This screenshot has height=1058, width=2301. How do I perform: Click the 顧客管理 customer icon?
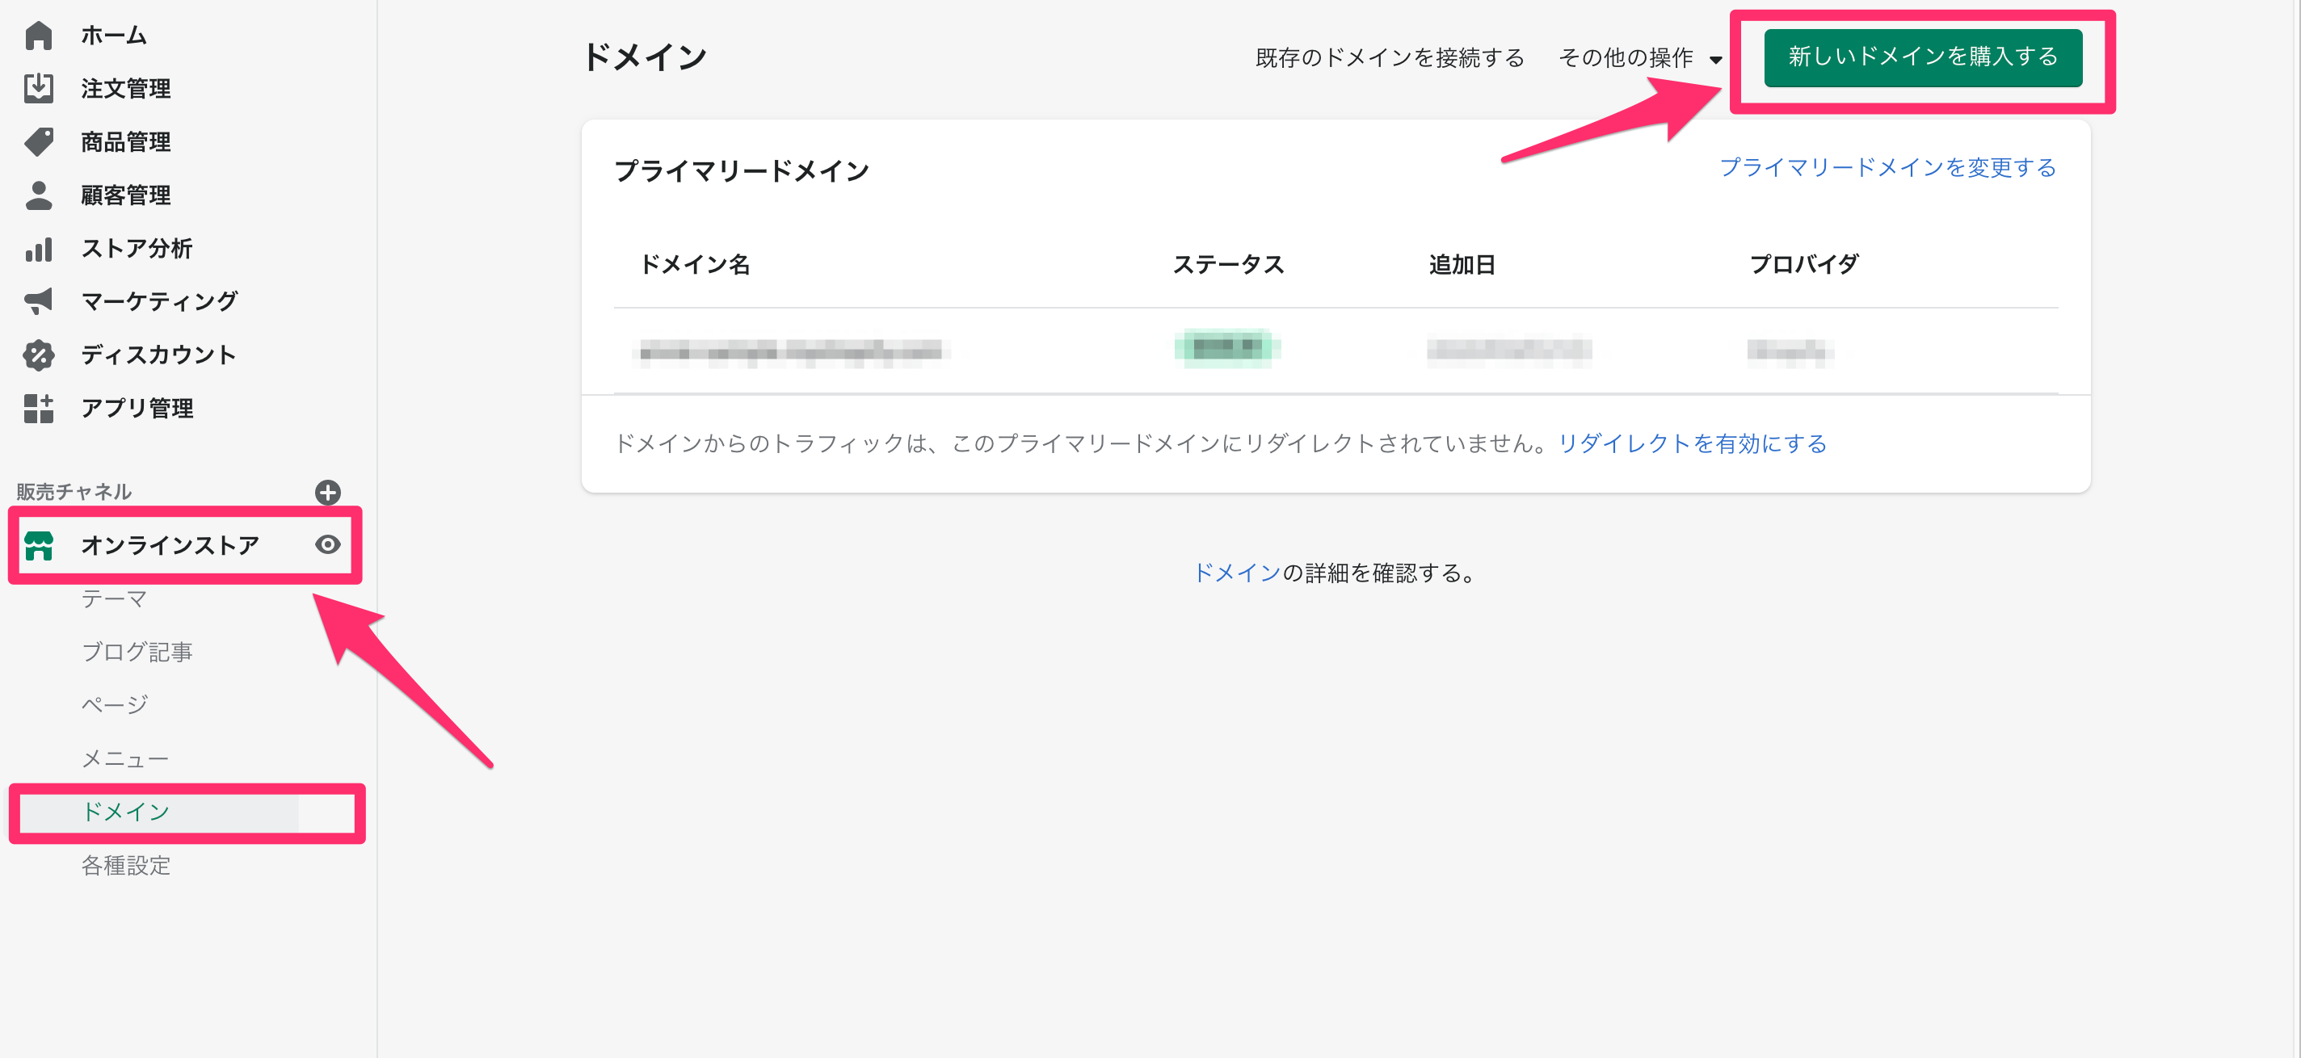coord(39,195)
